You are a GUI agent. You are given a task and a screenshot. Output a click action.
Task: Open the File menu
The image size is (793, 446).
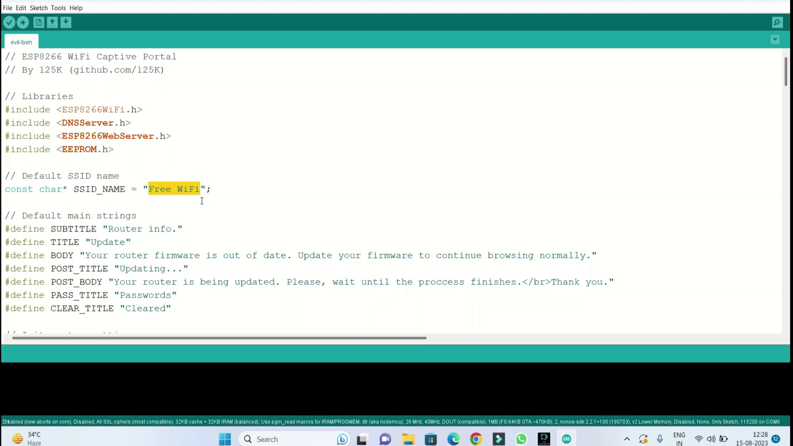point(7,8)
